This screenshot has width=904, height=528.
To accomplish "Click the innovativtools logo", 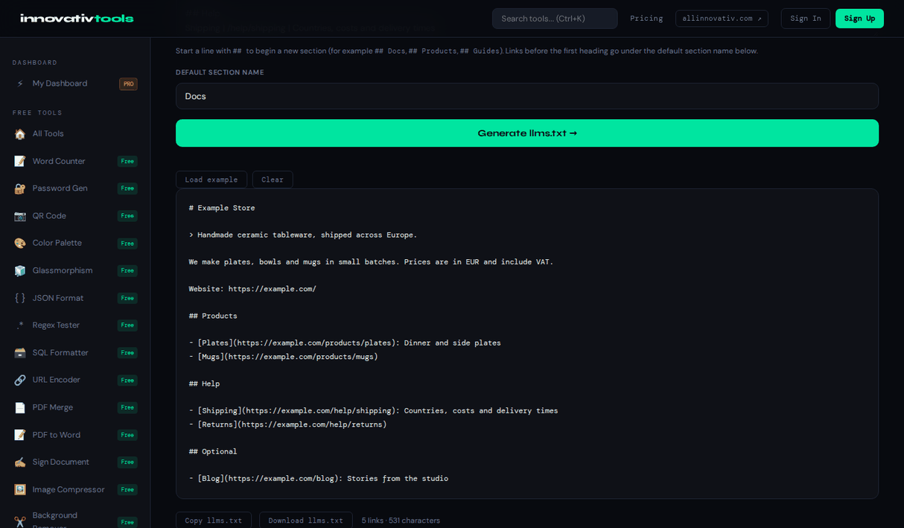I will (x=77, y=18).
